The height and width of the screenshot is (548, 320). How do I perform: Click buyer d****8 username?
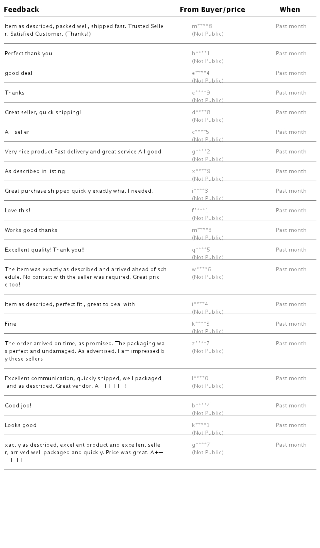click(201, 113)
